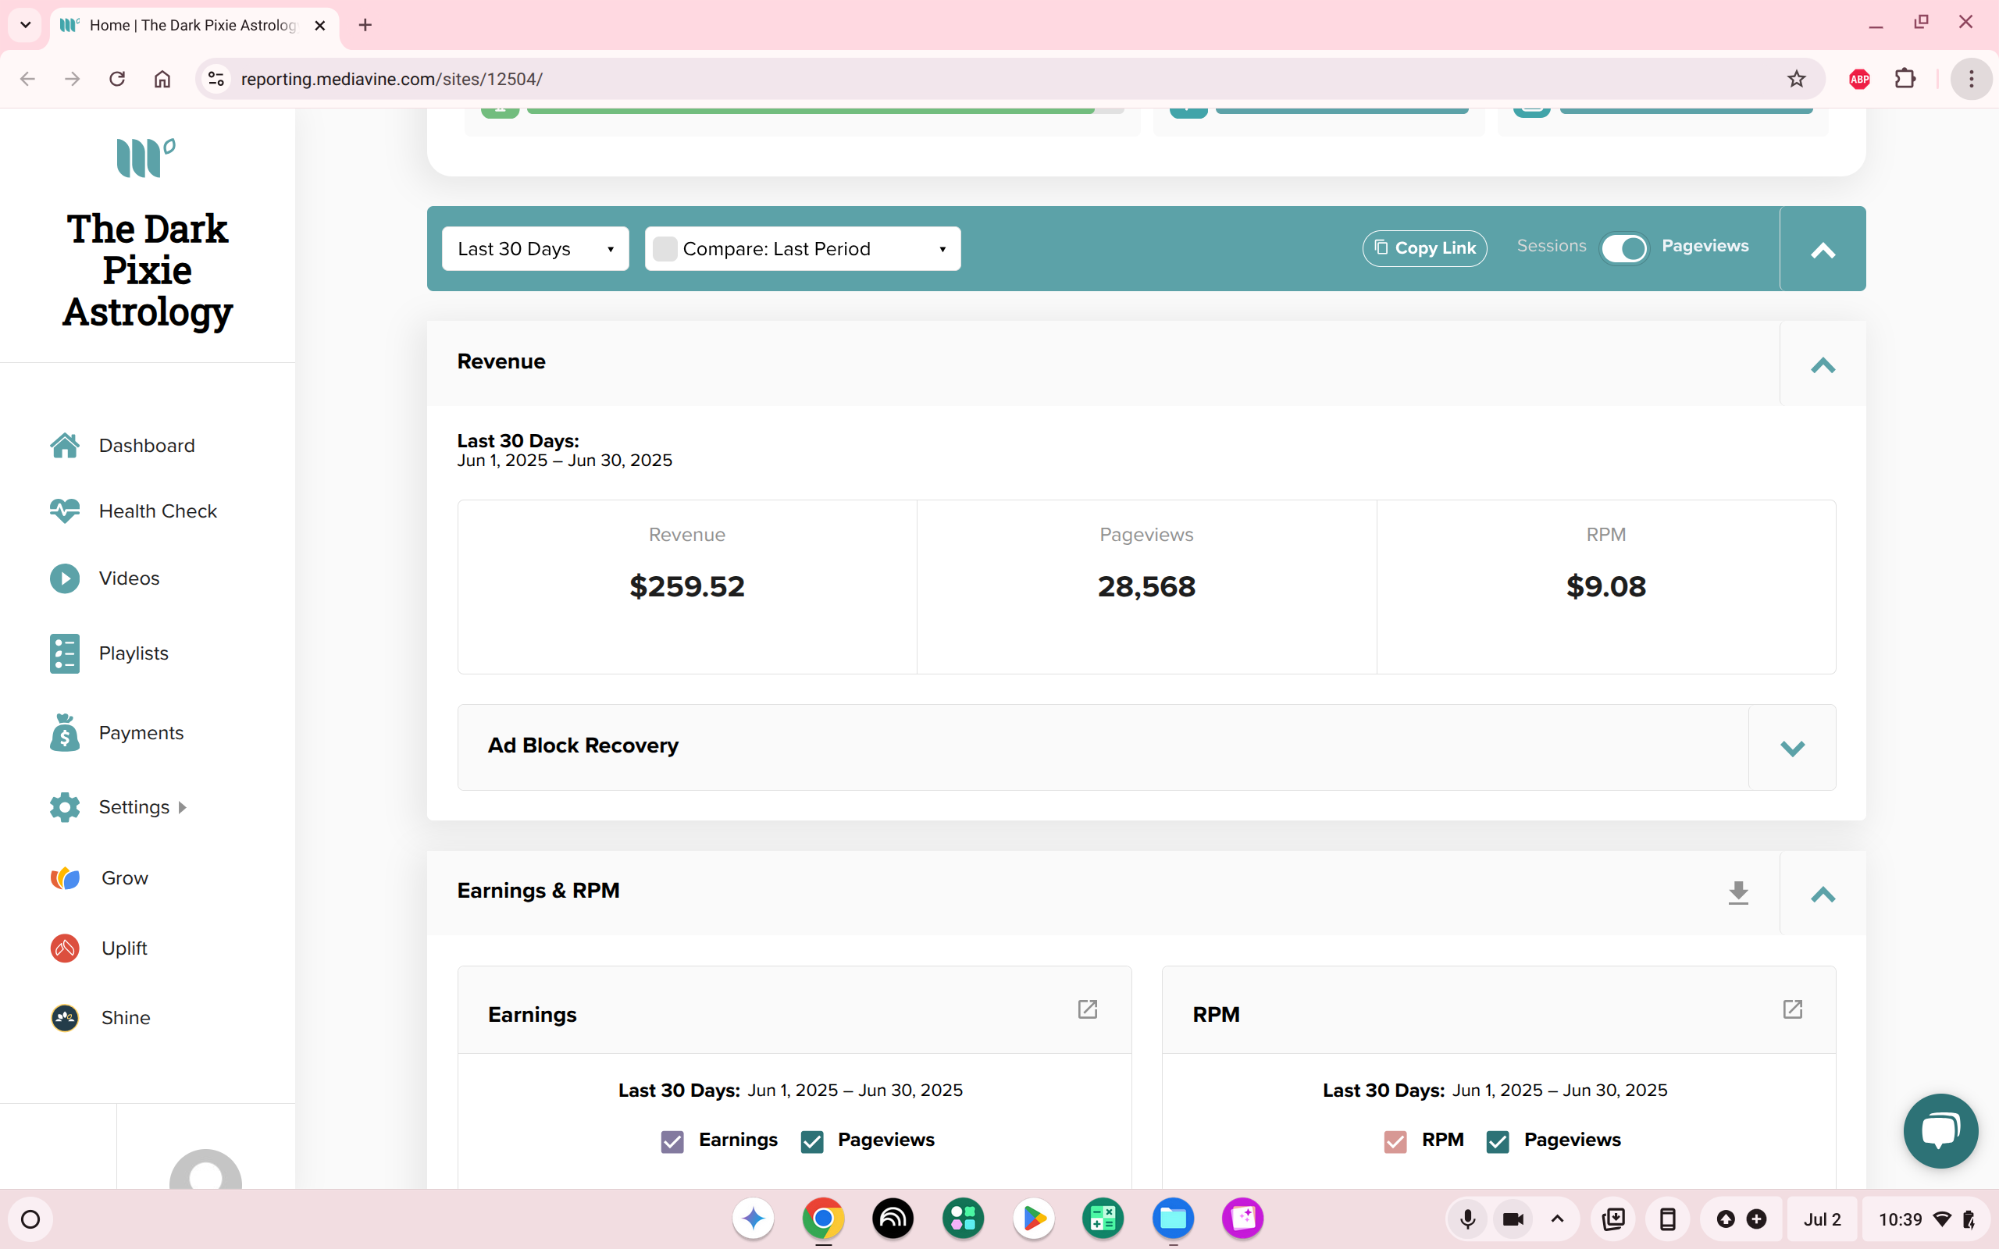Screen dimensions: 1999x1249
Task: Open Files app in the shelf
Action: (x=1172, y=1219)
